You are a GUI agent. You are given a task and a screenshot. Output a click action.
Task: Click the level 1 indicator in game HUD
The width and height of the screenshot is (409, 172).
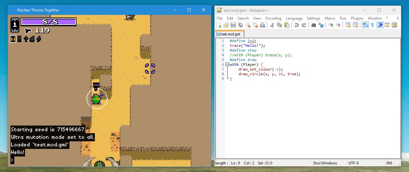point(15,25)
